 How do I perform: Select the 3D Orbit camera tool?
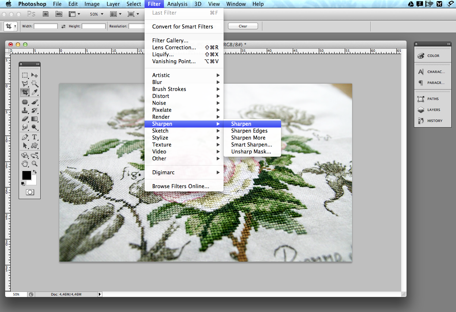(35, 155)
